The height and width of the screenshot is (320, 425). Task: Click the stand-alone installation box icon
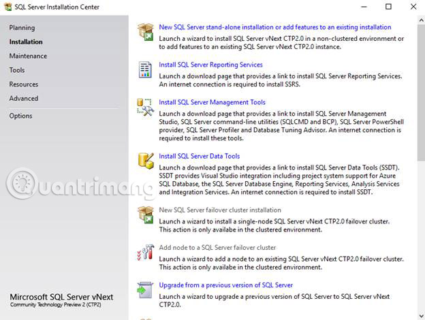tap(145, 31)
